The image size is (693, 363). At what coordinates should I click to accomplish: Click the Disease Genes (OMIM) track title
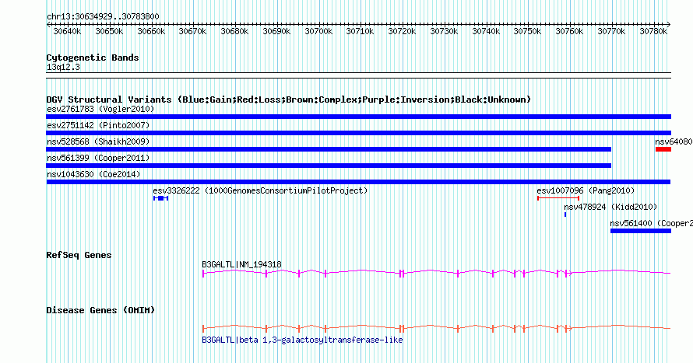(100, 310)
